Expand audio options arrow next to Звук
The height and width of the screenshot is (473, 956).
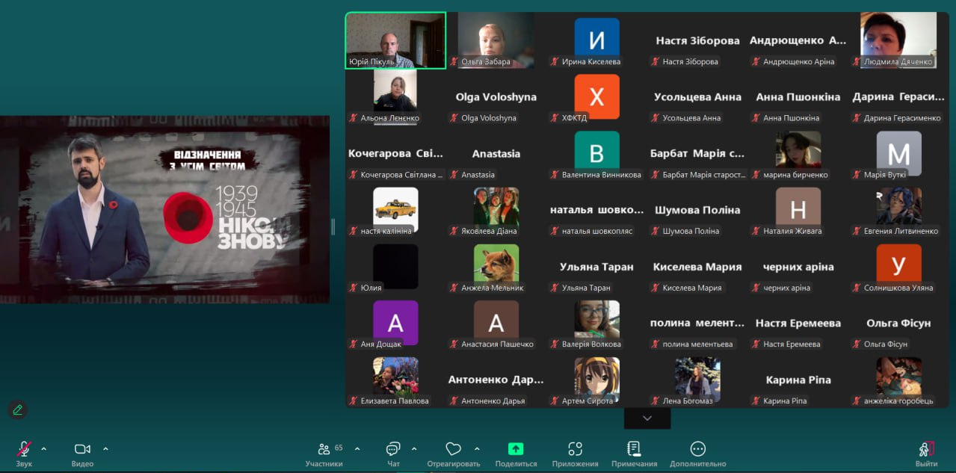43,449
